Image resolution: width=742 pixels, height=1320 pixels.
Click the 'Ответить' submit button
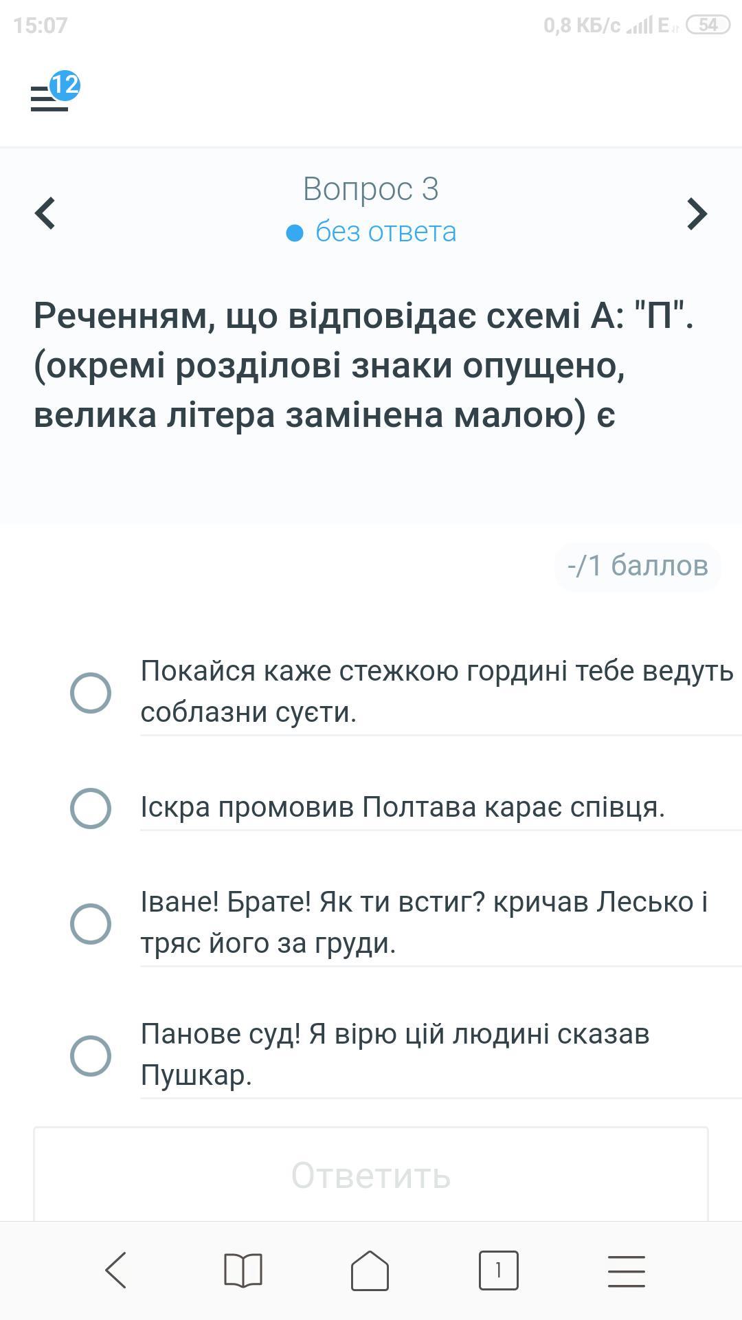point(371,1175)
